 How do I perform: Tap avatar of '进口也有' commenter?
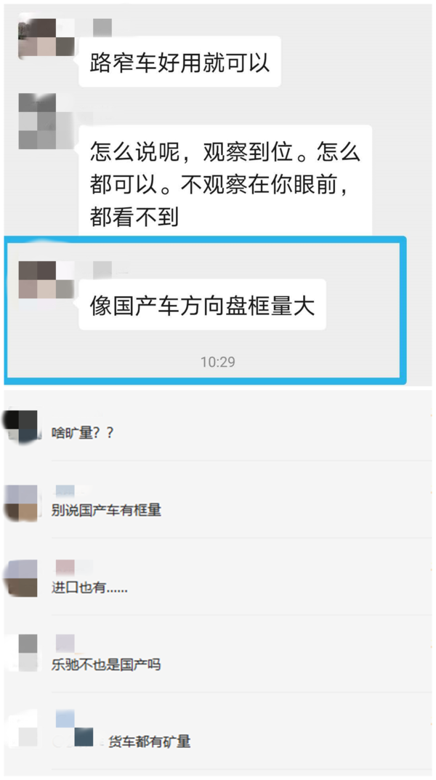[20, 578]
